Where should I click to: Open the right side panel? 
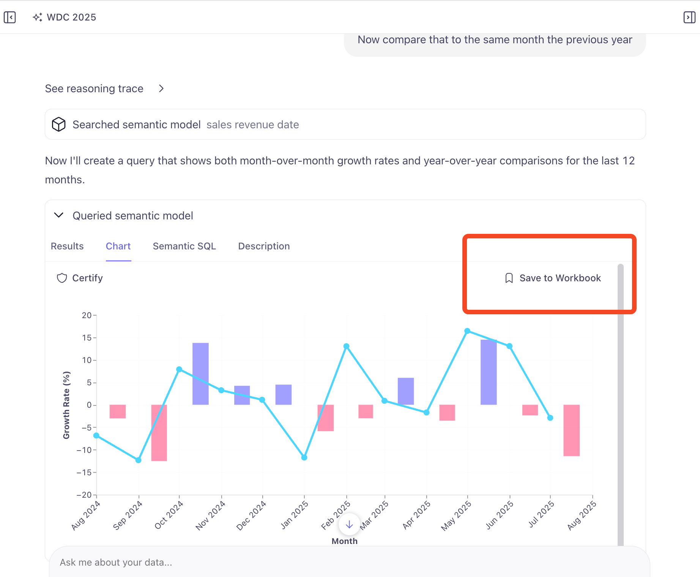pyautogui.click(x=689, y=17)
